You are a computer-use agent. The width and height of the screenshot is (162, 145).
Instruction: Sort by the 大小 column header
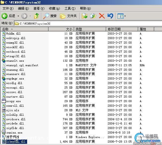click(61, 29)
